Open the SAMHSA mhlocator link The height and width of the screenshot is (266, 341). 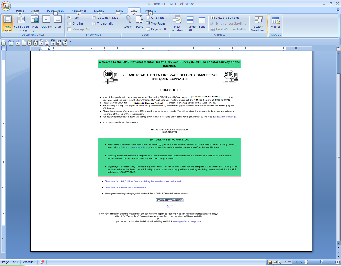coord(133,147)
